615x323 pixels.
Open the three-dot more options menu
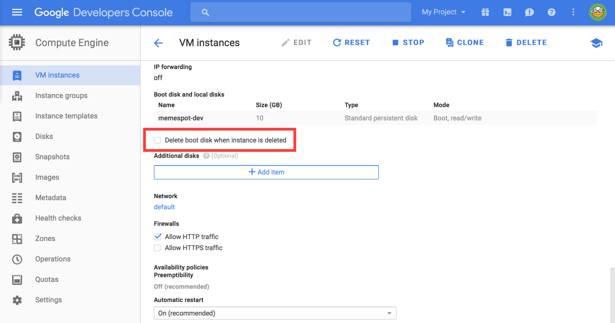coord(574,13)
